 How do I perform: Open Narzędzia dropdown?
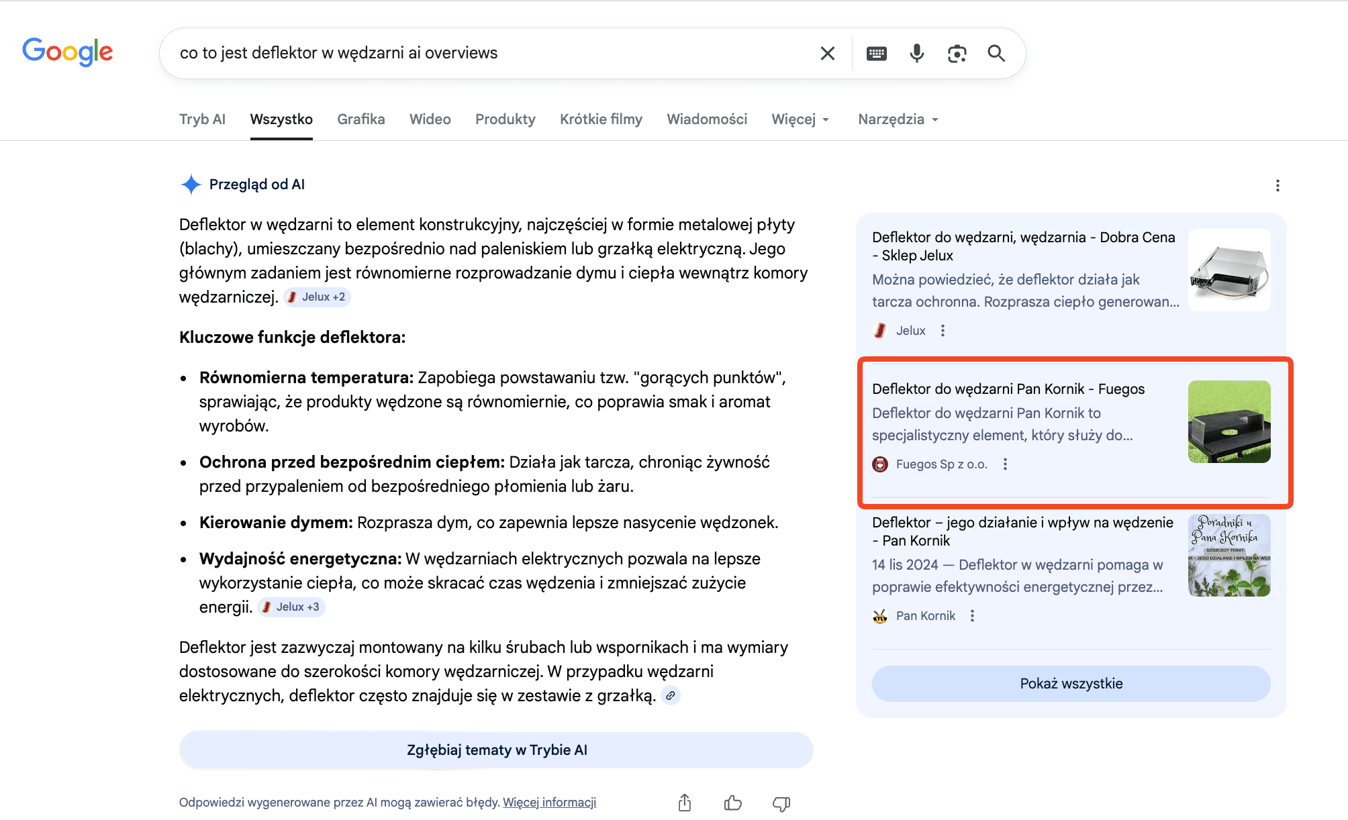pos(898,119)
